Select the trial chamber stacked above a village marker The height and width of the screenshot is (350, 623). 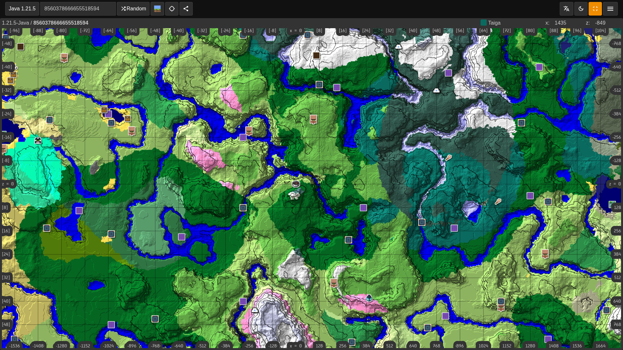point(501,301)
